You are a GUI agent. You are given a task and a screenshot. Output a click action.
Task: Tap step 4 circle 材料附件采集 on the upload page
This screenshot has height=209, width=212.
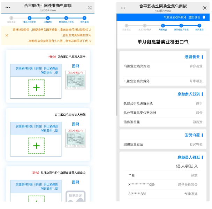pyautogui.click(x=30, y=18)
